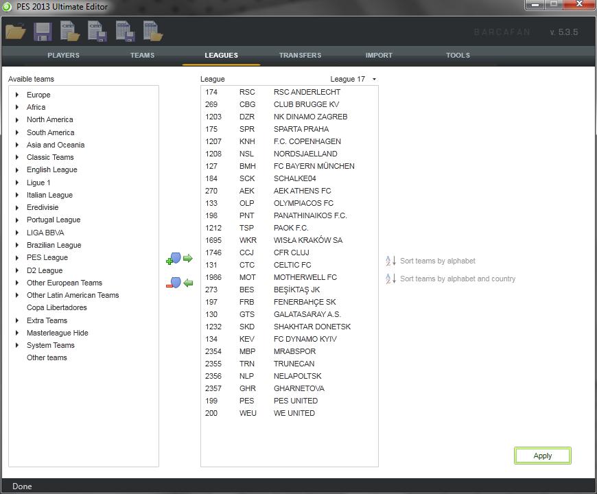
Task: Click the table-with-floppy save icon
Action: click(x=126, y=31)
